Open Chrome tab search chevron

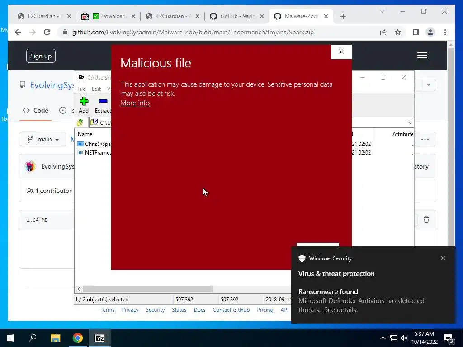(x=382, y=11)
